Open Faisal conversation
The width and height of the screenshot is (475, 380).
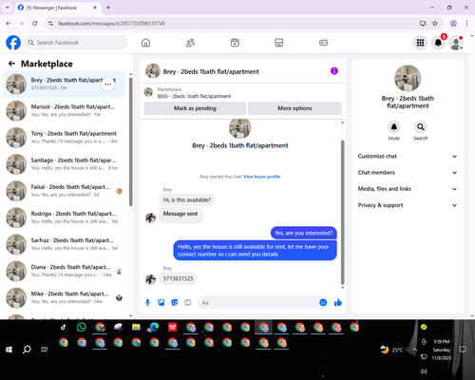pos(64,191)
